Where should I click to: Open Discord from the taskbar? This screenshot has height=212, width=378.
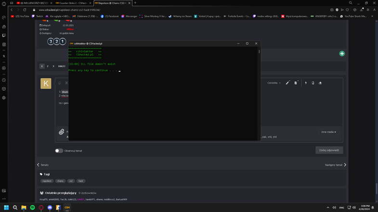(x=50, y=208)
